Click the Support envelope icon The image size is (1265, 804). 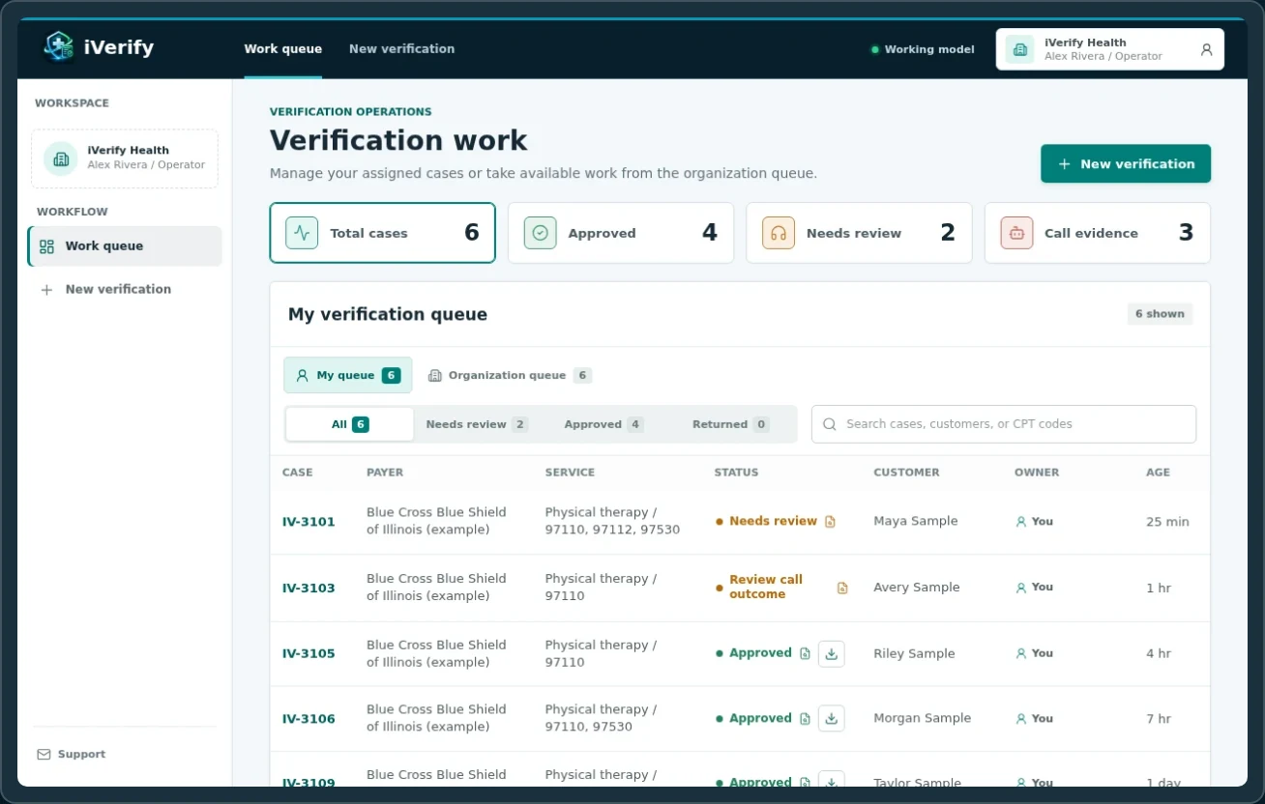tap(44, 755)
